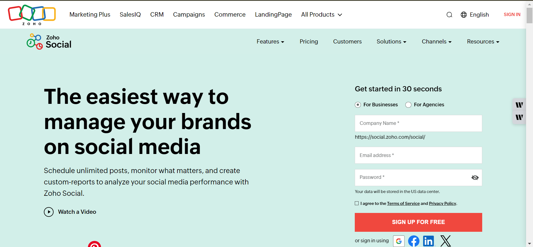This screenshot has width=533, height=247.
Task: Toggle password visibility eye icon
Action: pos(475,177)
